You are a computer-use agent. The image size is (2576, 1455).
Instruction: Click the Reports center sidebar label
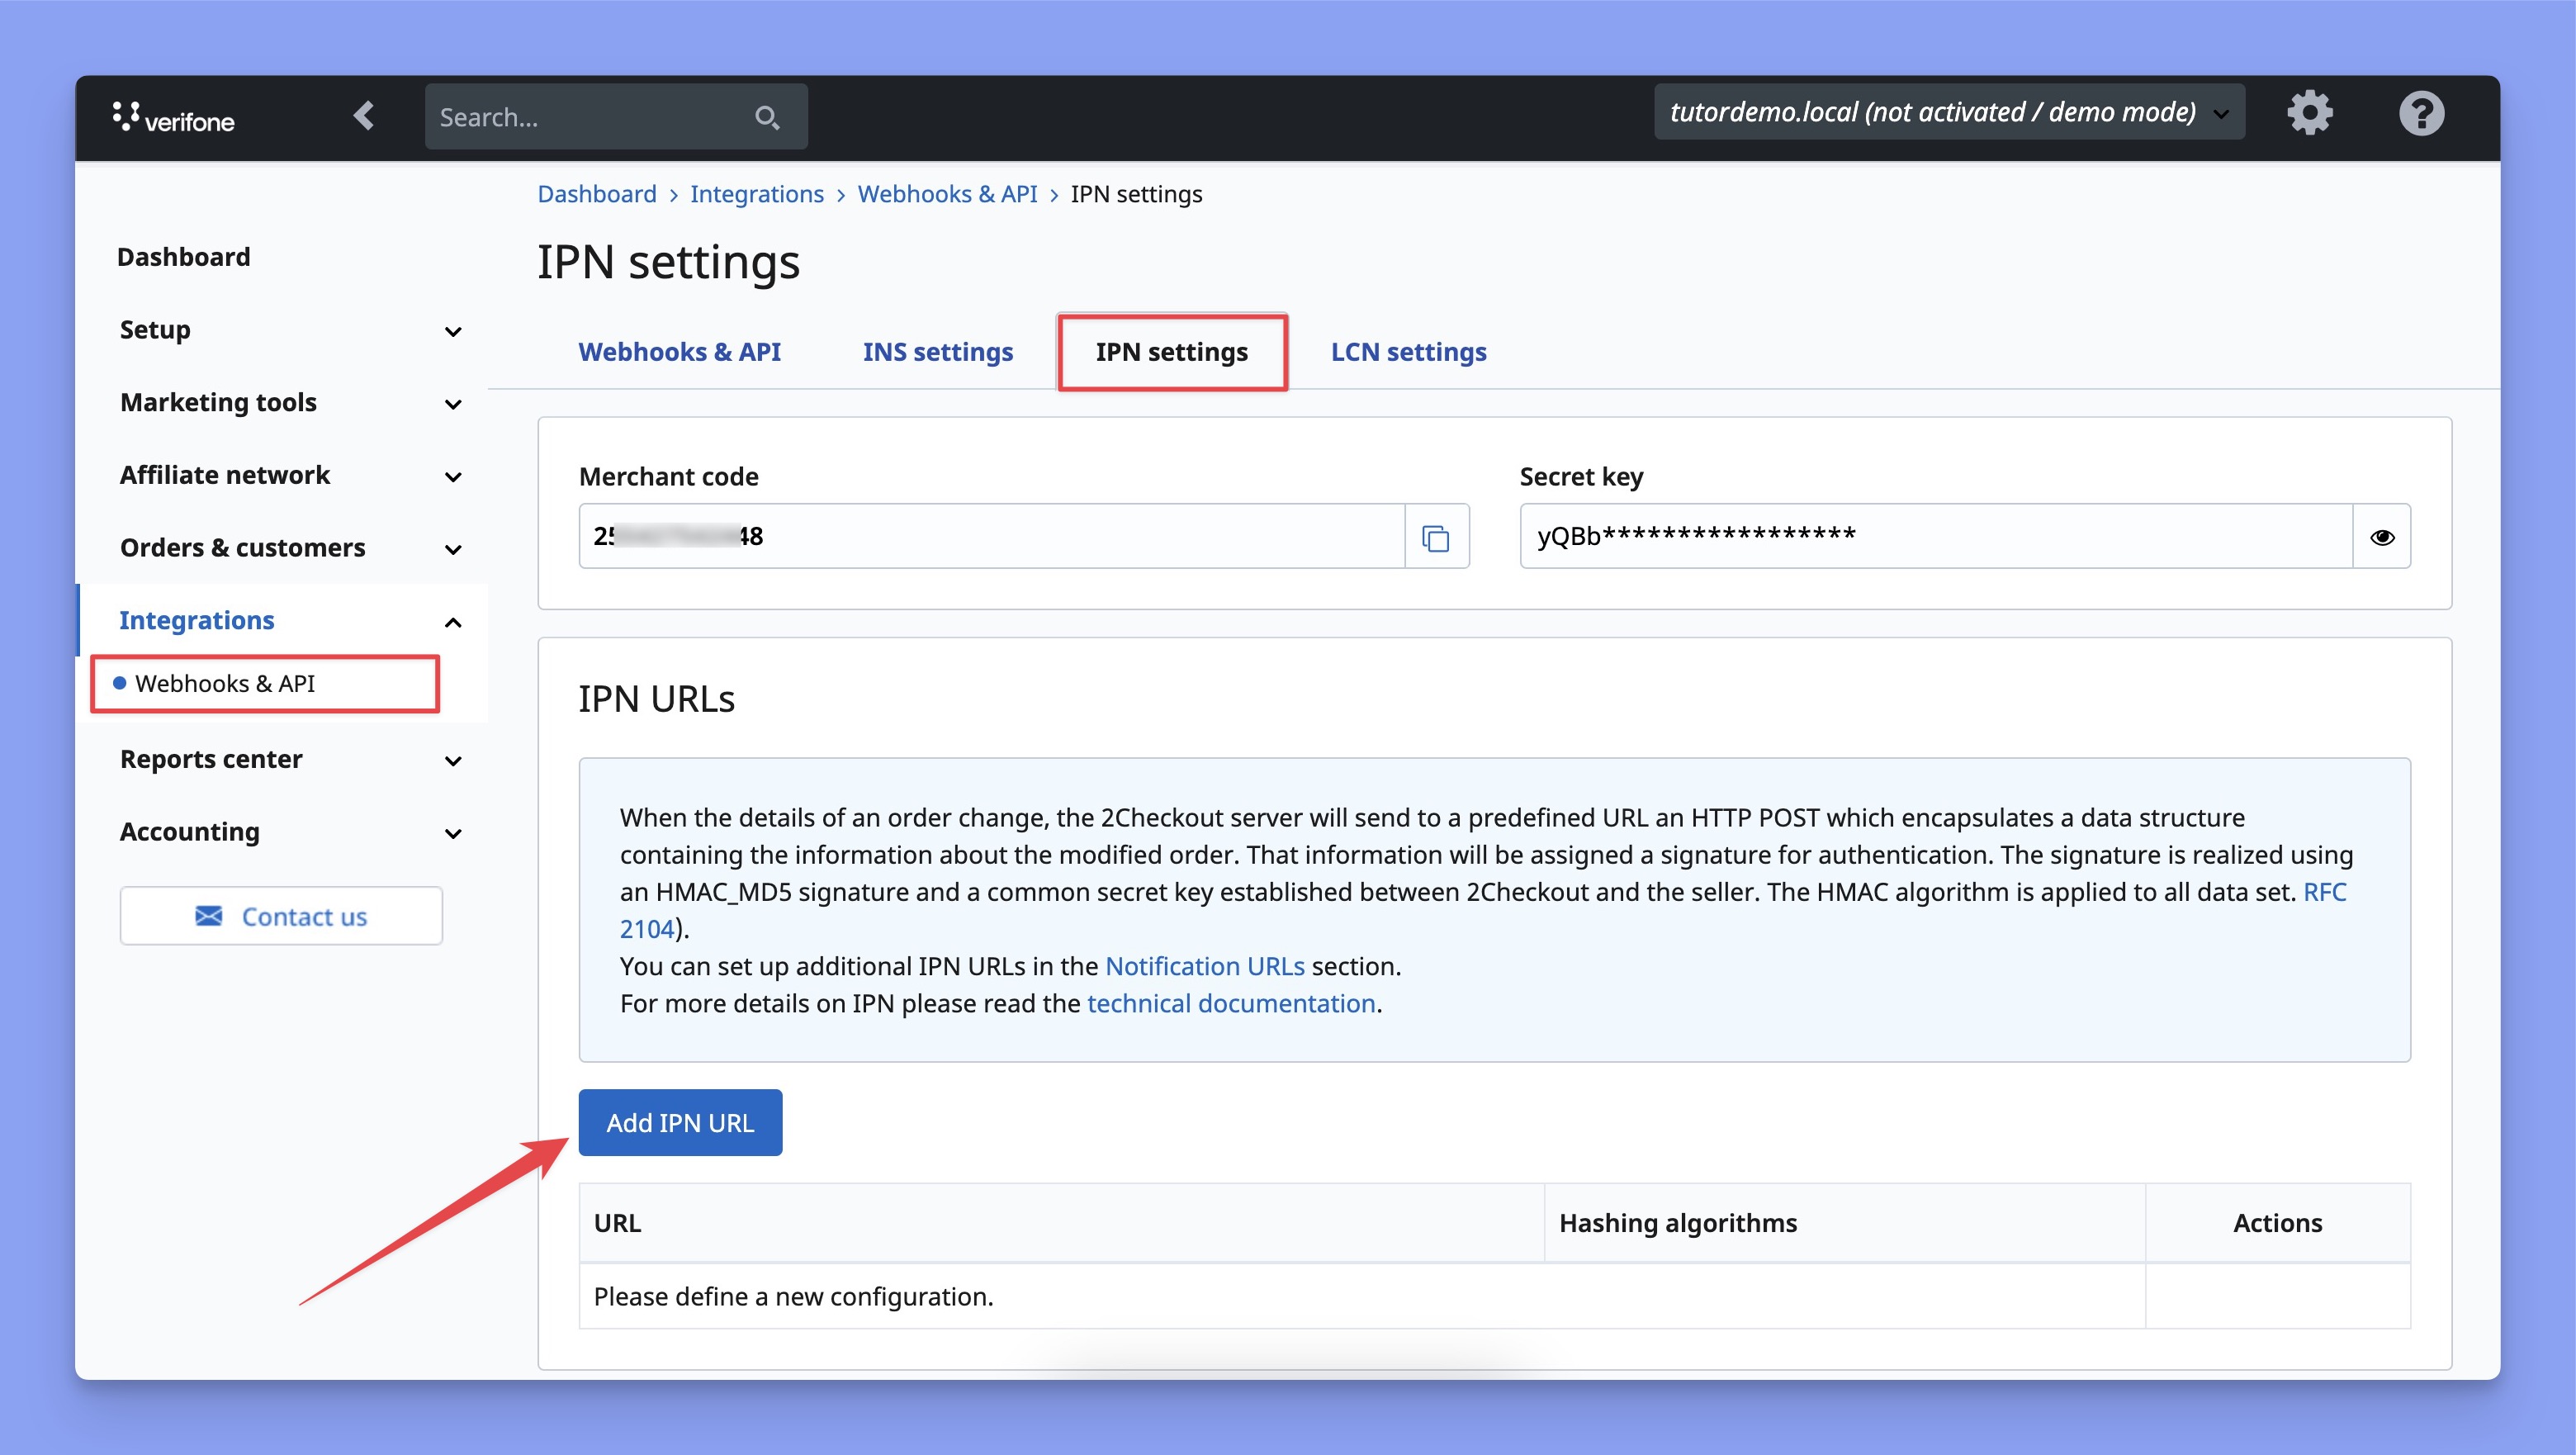211,759
